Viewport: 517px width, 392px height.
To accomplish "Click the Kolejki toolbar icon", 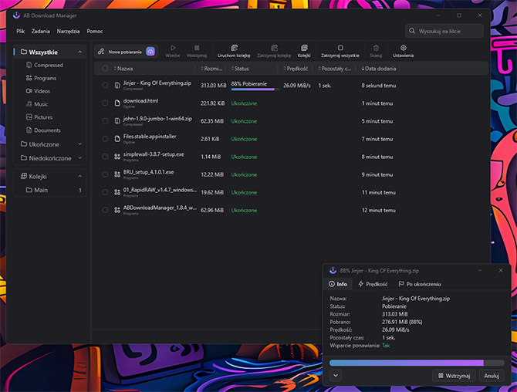I will (303, 47).
